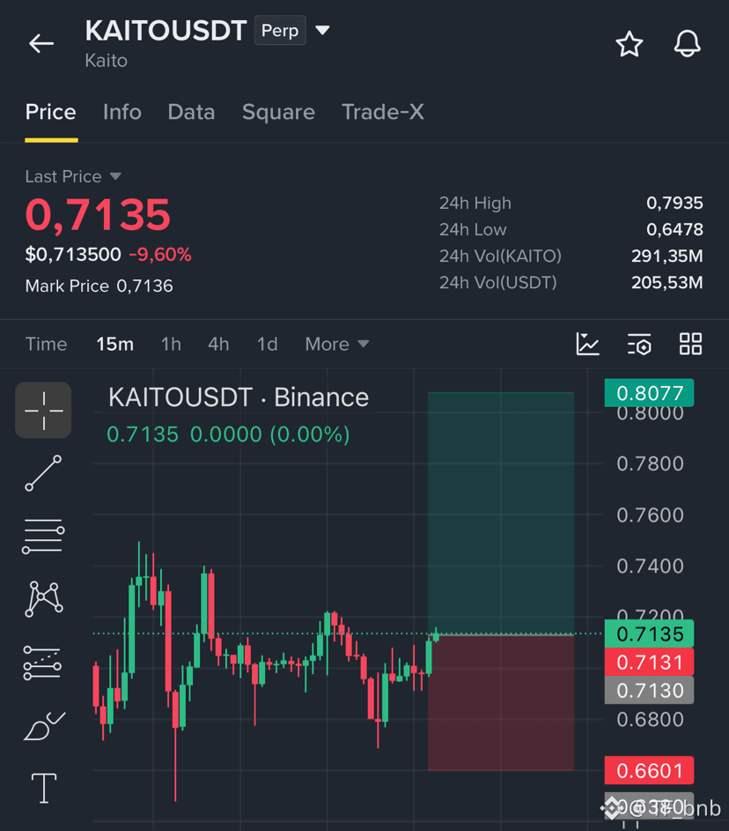Select the pattern XABCD drawing tool
Viewport: 729px width, 831px height.
click(44, 599)
